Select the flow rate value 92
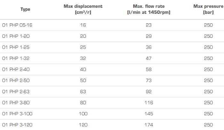 coord(148,92)
